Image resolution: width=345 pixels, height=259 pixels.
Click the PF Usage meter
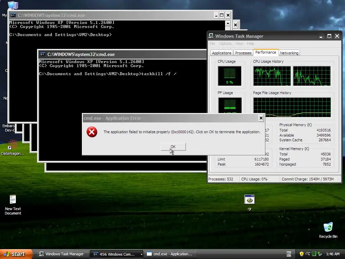230,105
